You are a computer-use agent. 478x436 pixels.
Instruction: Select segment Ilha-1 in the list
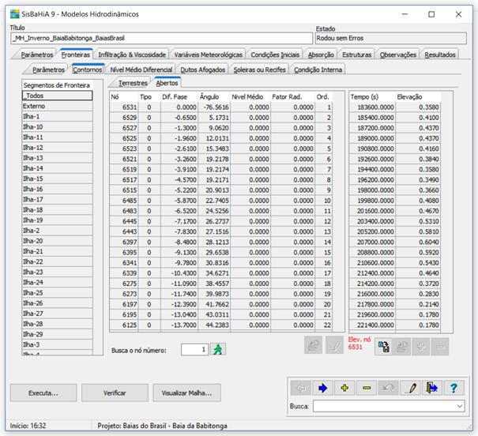point(58,116)
